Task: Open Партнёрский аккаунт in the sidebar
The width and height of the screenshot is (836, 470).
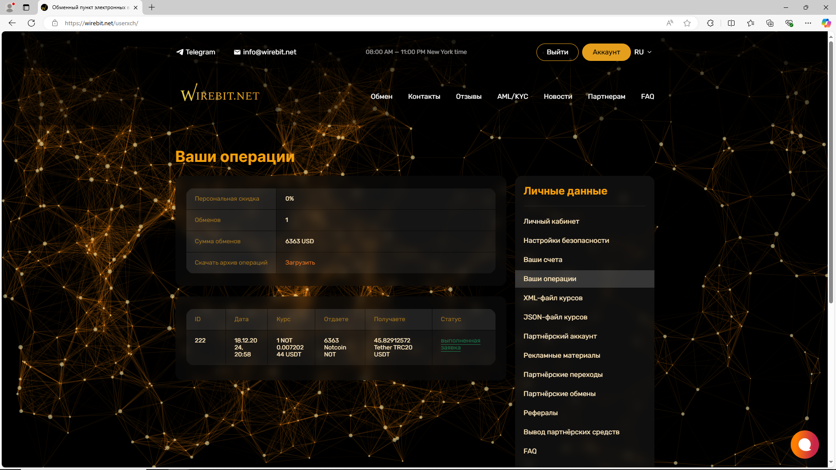Action: pyautogui.click(x=560, y=336)
